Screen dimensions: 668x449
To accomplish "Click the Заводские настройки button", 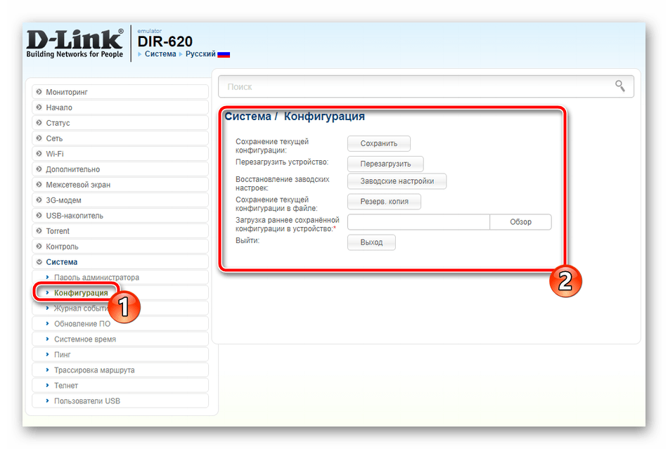I will coord(397,181).
